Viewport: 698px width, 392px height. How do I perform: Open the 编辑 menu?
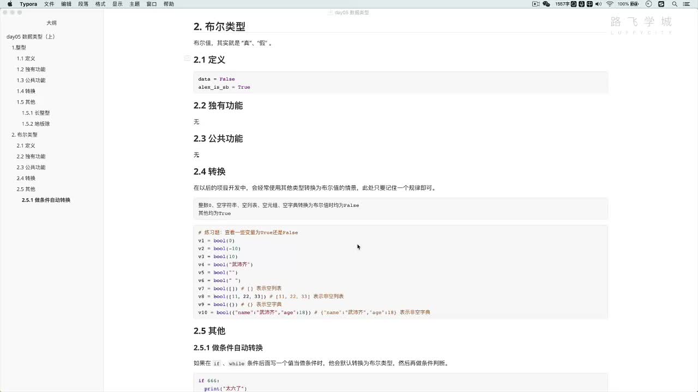pyautogui.click(x=66, y=4)
